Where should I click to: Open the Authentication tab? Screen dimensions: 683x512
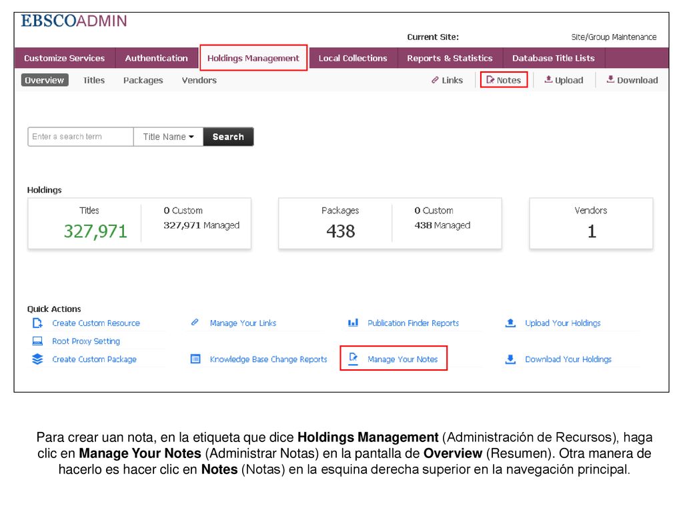tap(156, 58)
